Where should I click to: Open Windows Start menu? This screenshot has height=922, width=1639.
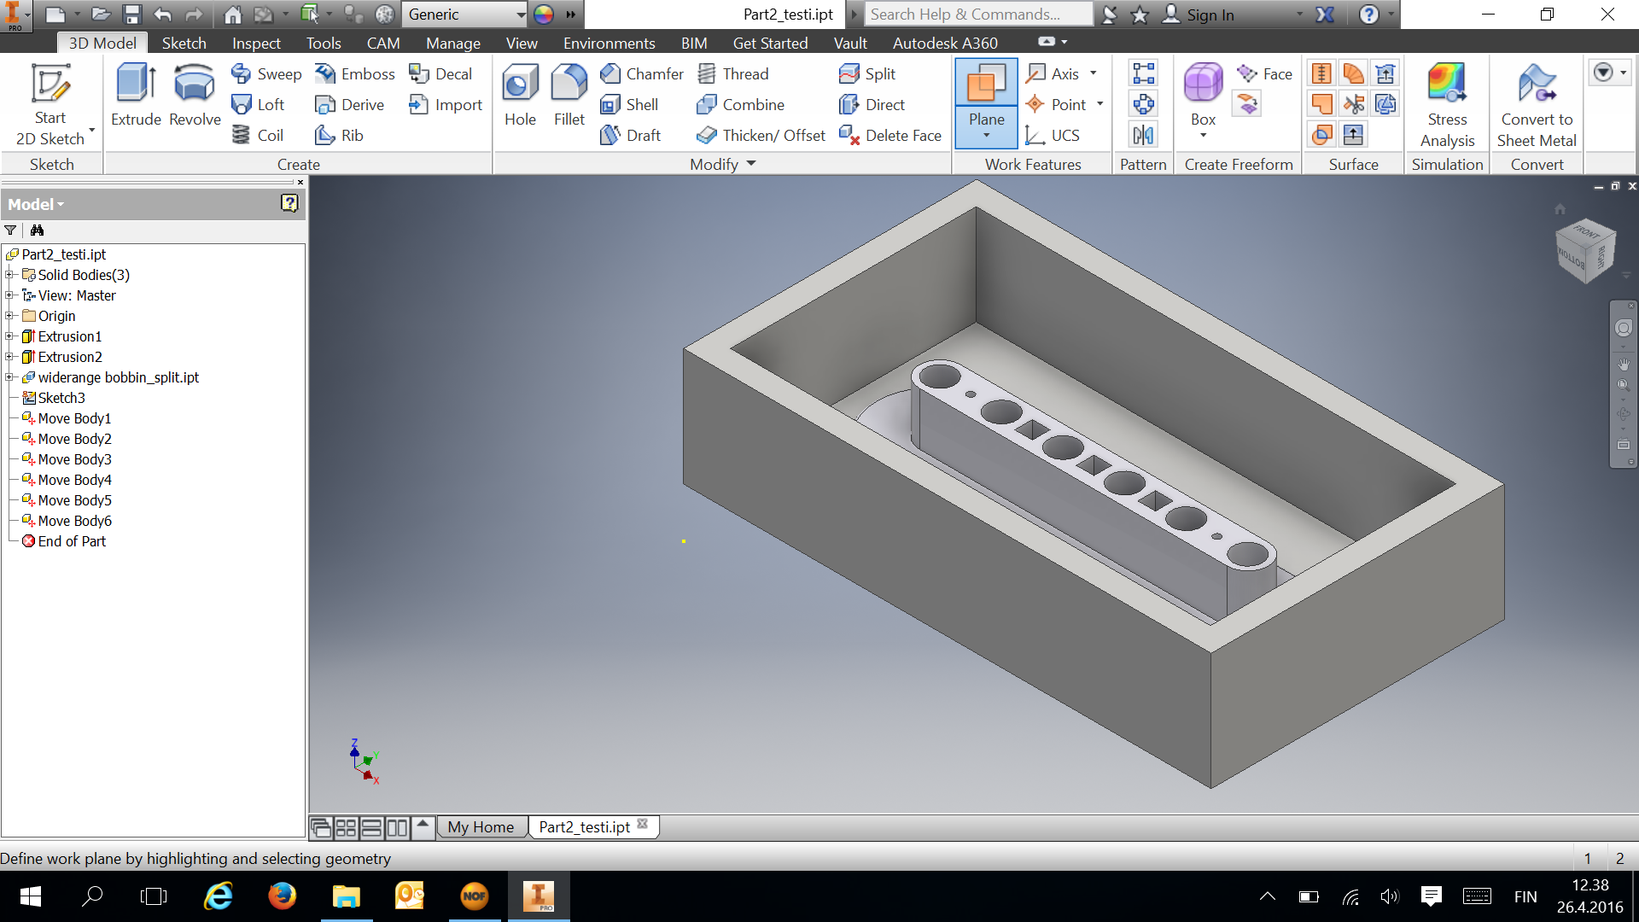31,896
